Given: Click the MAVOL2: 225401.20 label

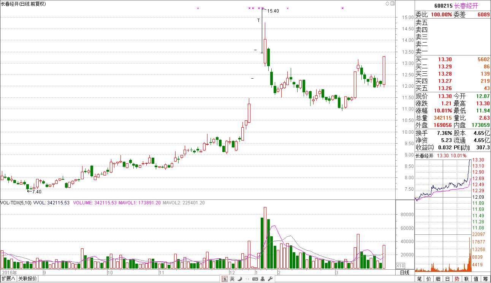Looking at the screenshot, I should [184, 203].
